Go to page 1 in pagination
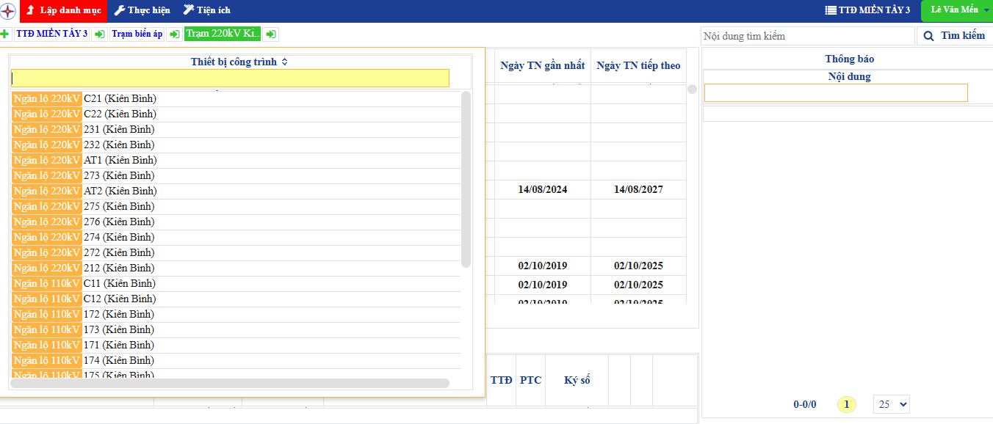993x424 pixels. click(x=847, y=404)
